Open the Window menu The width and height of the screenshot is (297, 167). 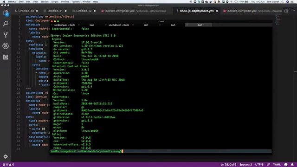(x=86, y=2)
